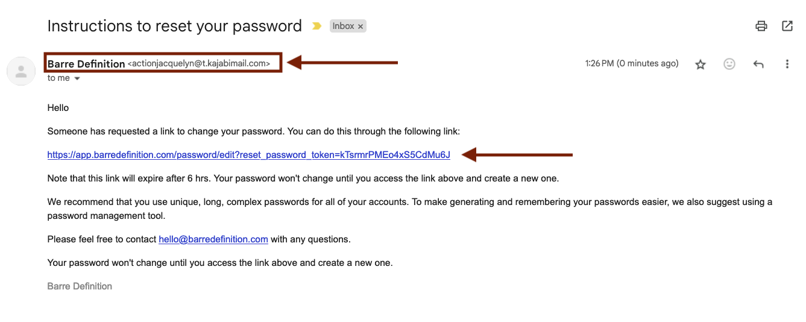Add an emoji reaction to the email
The height and width of the screenshot is (322, 806).
(x=729, y=64)
